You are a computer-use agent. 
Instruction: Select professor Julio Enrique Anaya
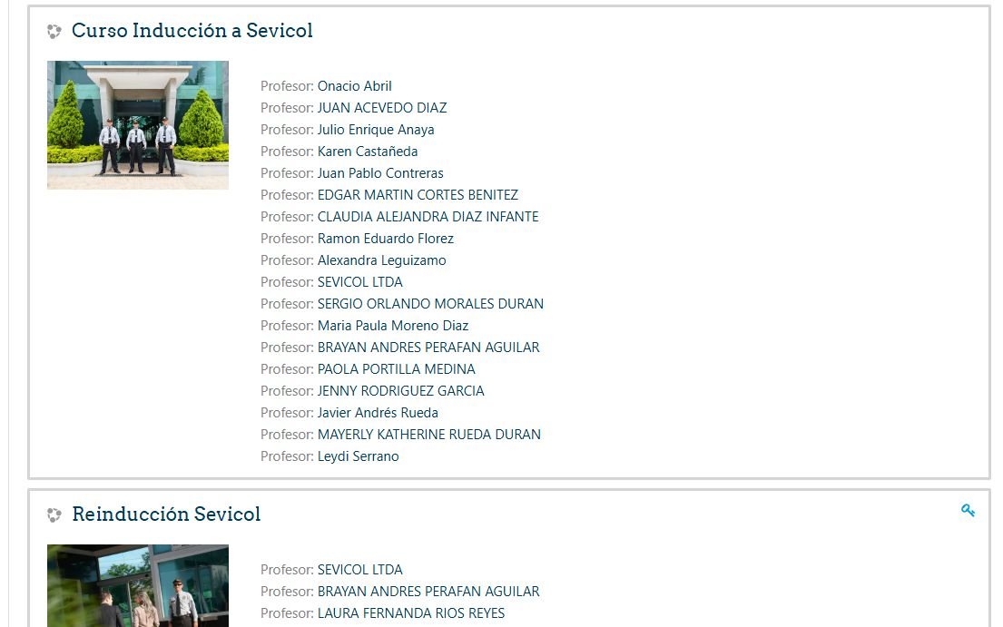(376, 129)
